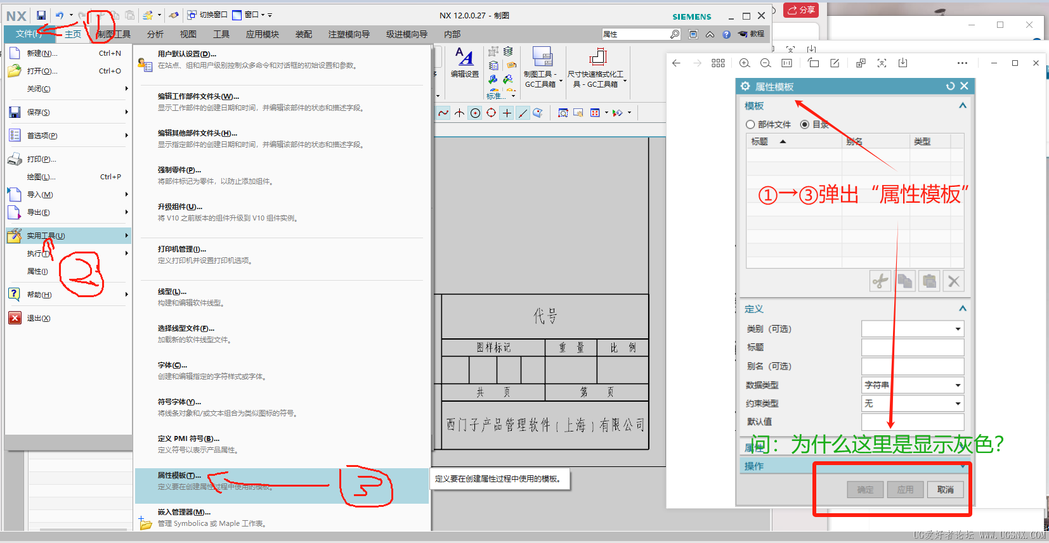Click the Copy icon in template dialog
Image resolution: width=1049 pixels, height=543 pixels.
point(905,281)
